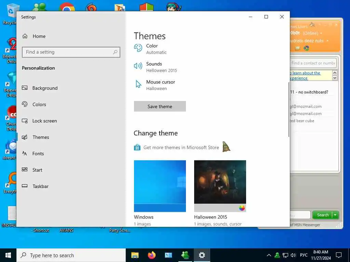The width and height of the screenshot is (350, 262).
Task: Select the Chrome desktop icon
Action: [67, 7]
